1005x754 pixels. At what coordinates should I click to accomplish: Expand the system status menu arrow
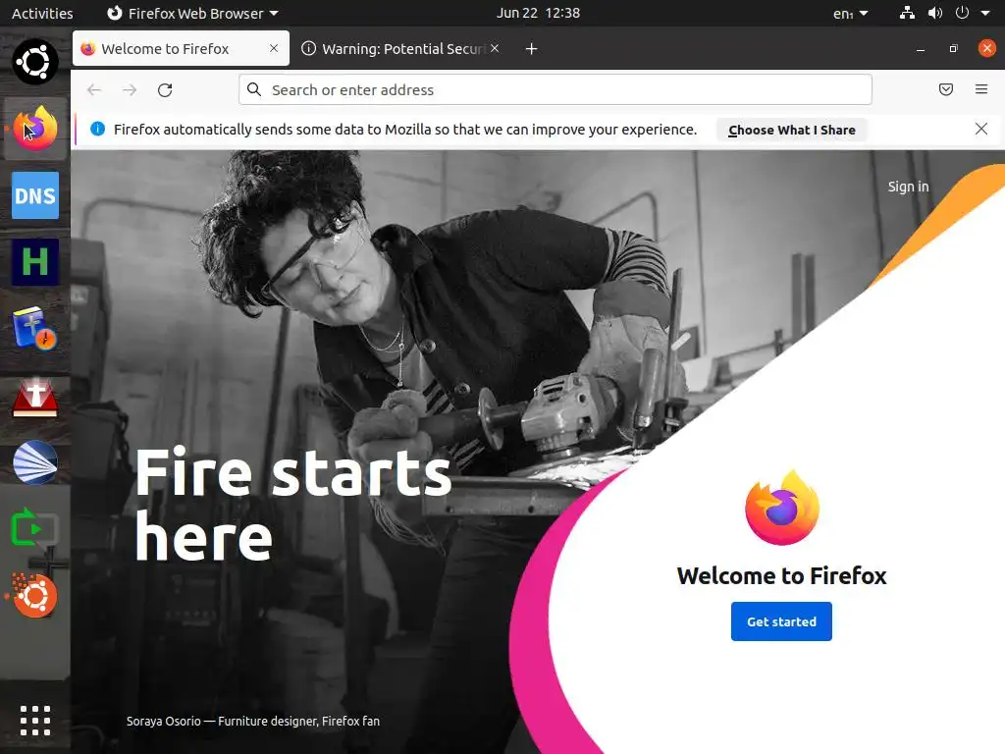click(x=985, y=13)
